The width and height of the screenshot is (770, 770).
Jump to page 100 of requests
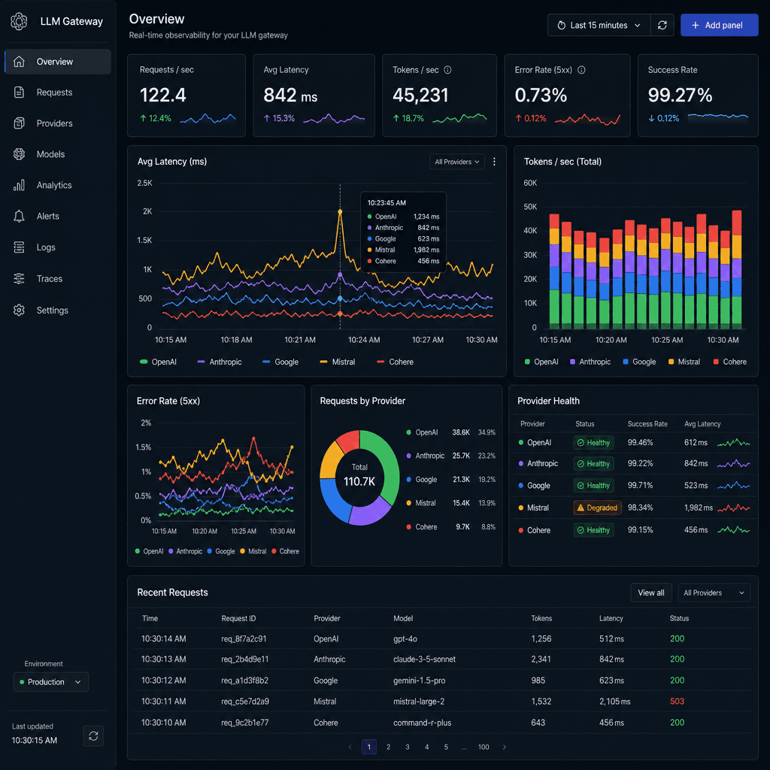484,747
